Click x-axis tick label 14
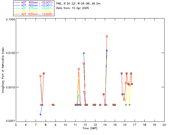Screen dimensions: 169x135 point(105,125)
